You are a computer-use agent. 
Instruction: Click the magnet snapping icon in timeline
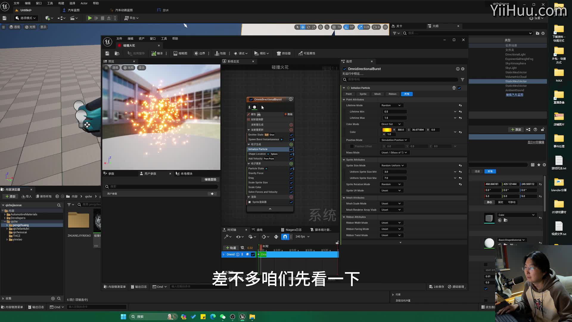point(285,237)
